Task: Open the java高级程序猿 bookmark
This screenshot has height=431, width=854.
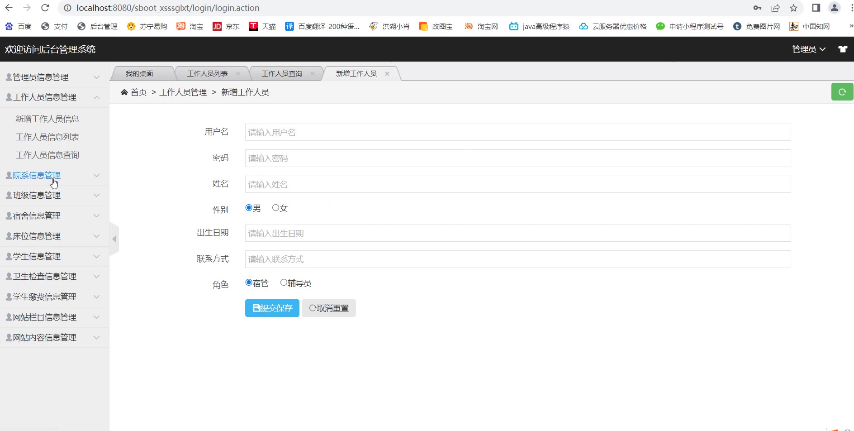Action: click(540, 26)
